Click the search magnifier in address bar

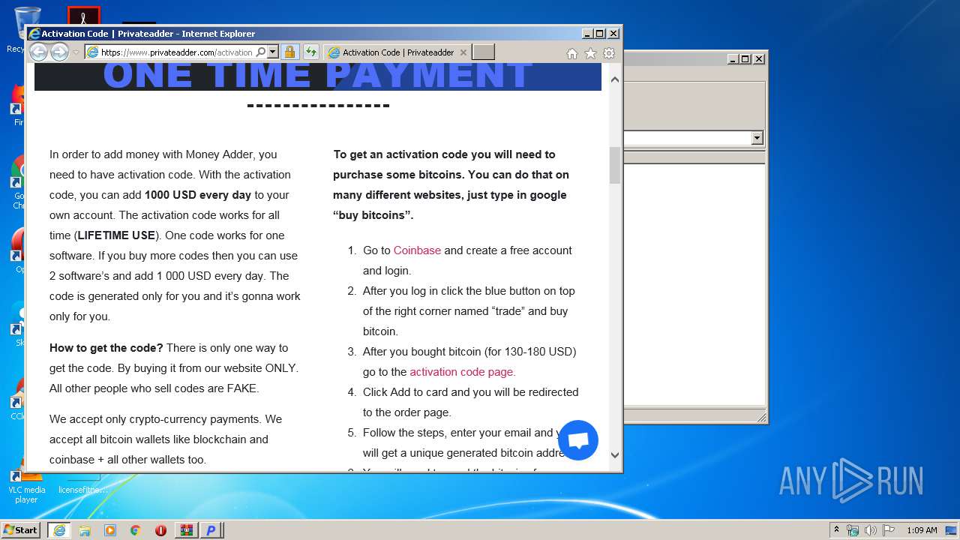coord(261,52)
